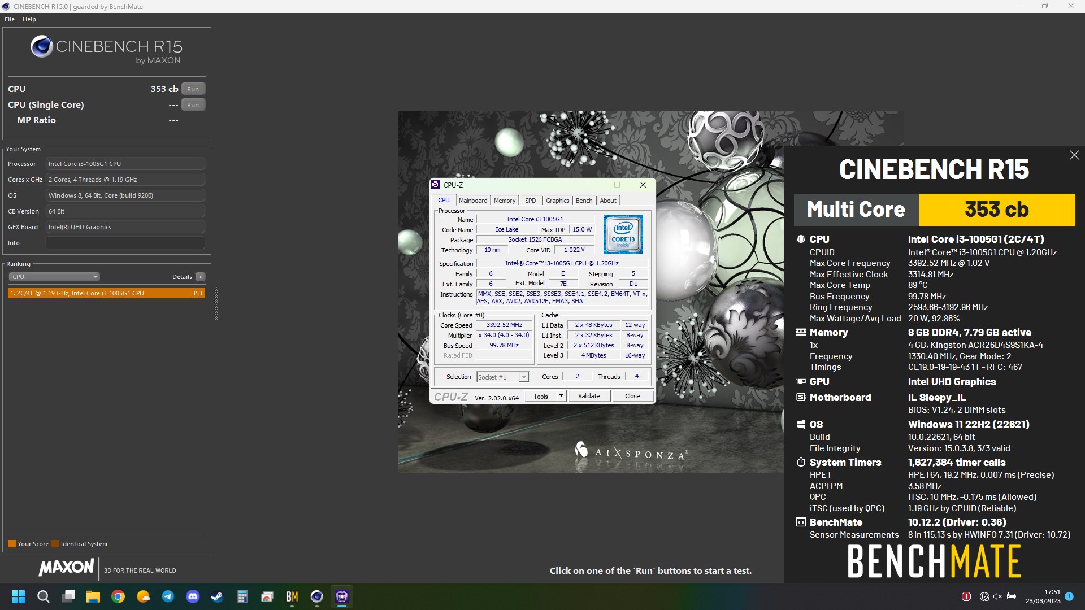The width and height of the screenshot is (1085, 610).
Task: Open the Windows Start menu
Action: pyautogui.click(x=18, y=596)
